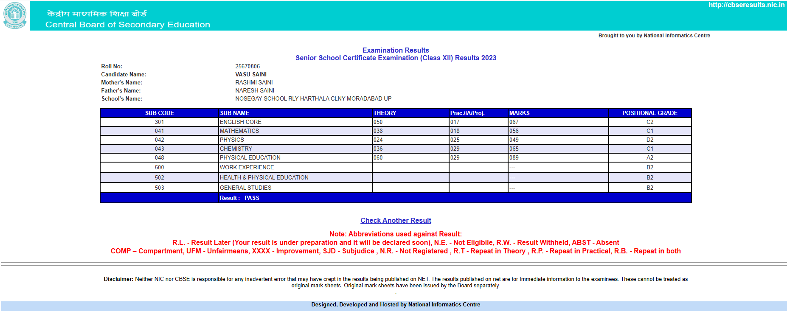Click Physics theory marks 024
Screen dimensions: 787x334
(378, 140)
